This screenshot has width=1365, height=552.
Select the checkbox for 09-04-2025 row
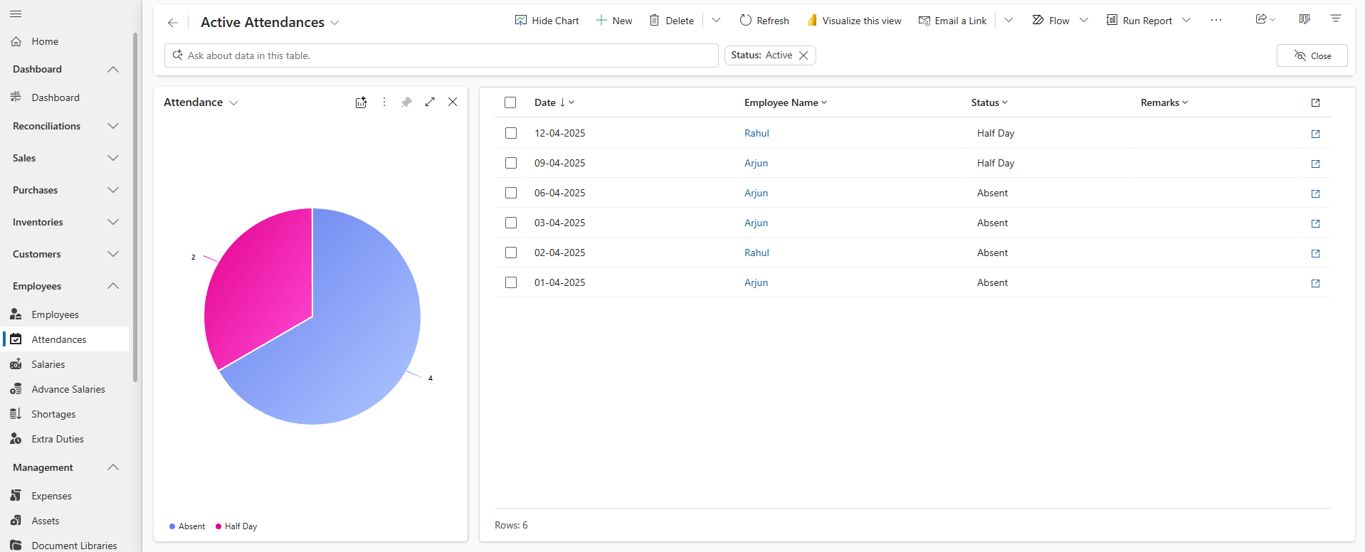pyautogui.click(x=511, y=163)
